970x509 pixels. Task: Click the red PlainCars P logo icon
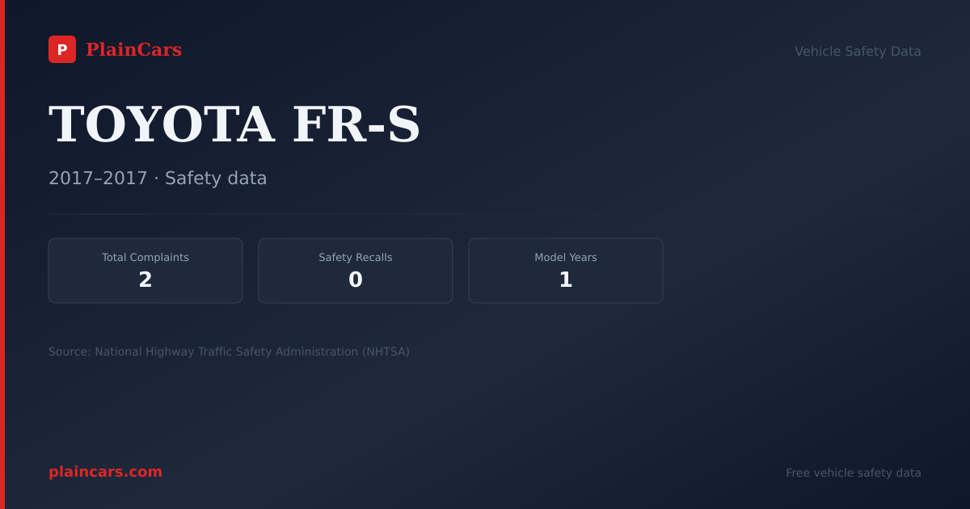click(x=62, y=49)
